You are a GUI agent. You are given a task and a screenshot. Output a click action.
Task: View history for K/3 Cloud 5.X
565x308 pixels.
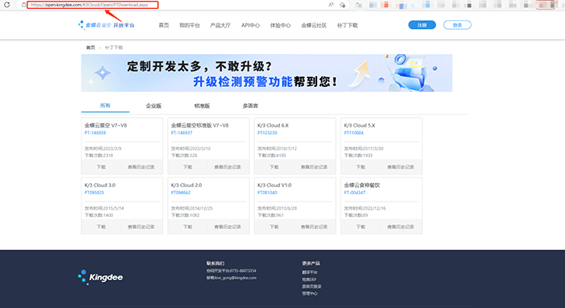click(400, 167)
